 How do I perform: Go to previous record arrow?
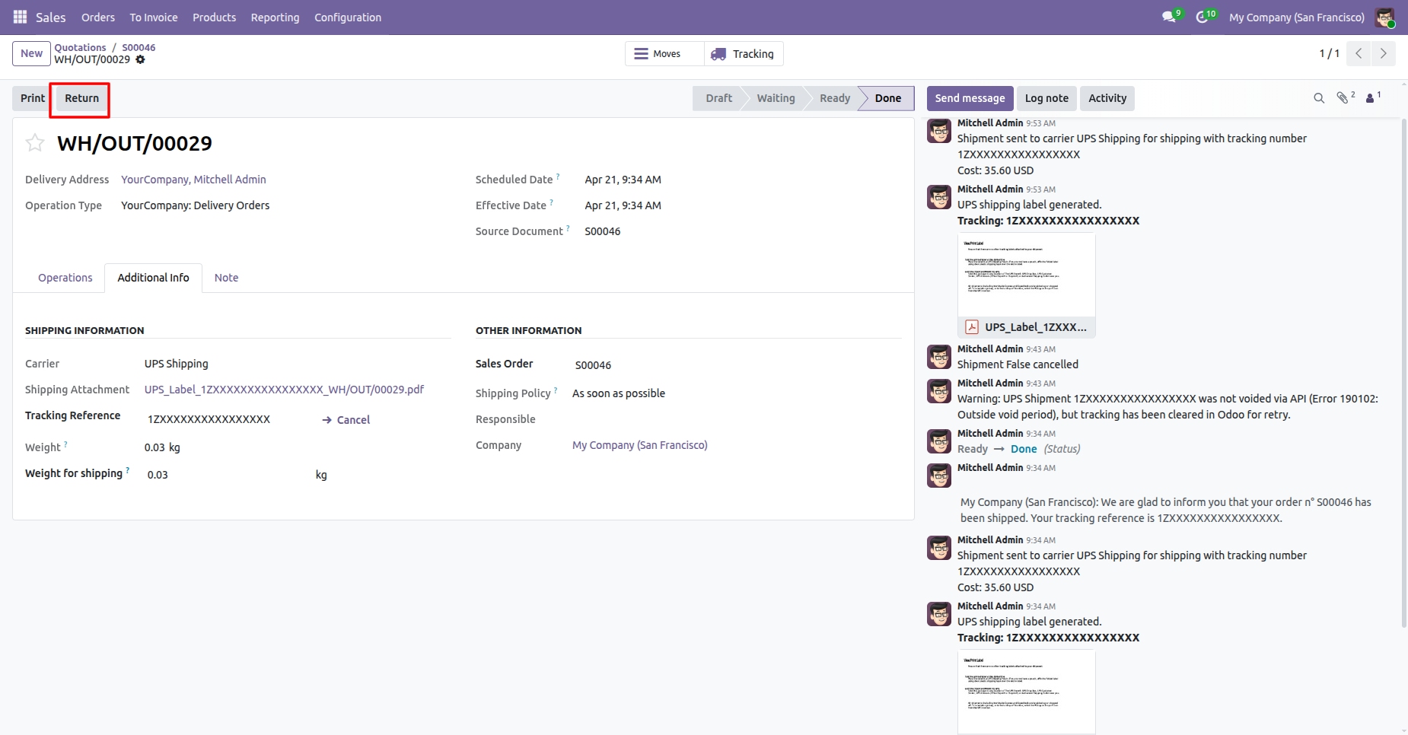pos(1359,53)
